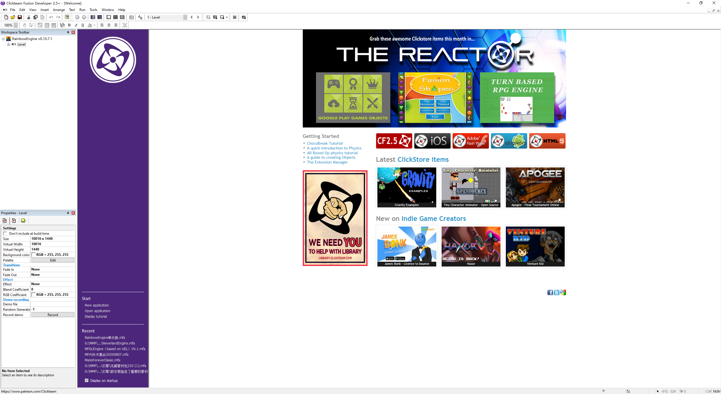
Task: Click the hand pan tool icon
Action: tap(25, 25)
